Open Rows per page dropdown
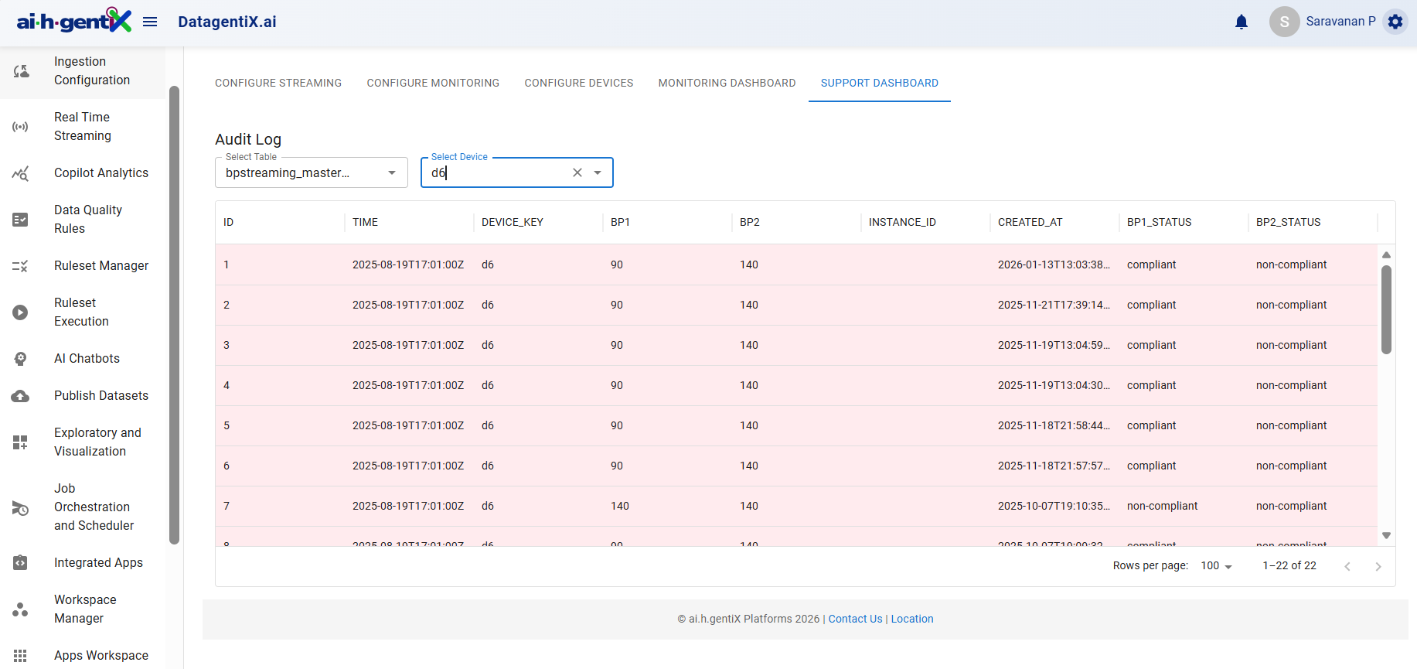 coord(1217,566)
